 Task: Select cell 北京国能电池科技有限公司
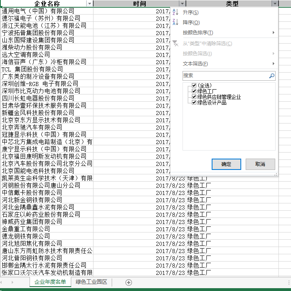pos(47,171)
